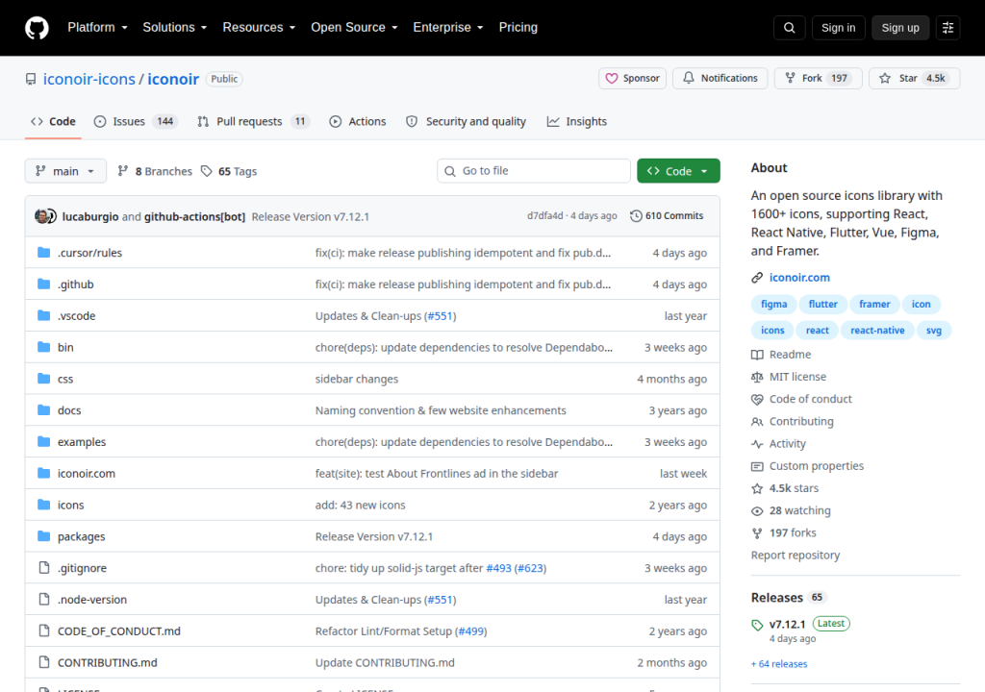Click the search magnifier icon in header
This screenshot has height=692, width=985.
(789, 28)
